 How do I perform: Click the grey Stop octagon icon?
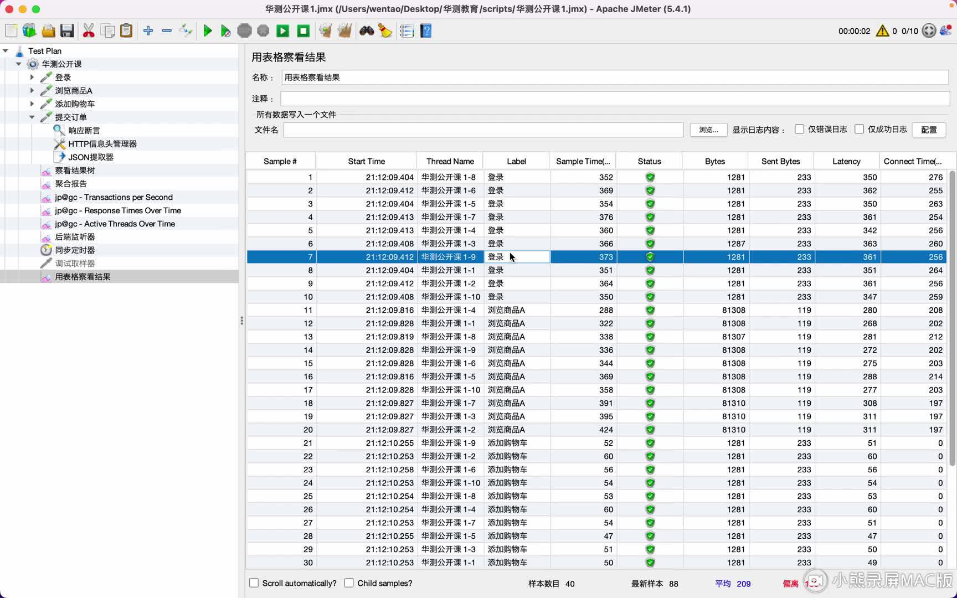pyautogui.click(x=244, y=31)
